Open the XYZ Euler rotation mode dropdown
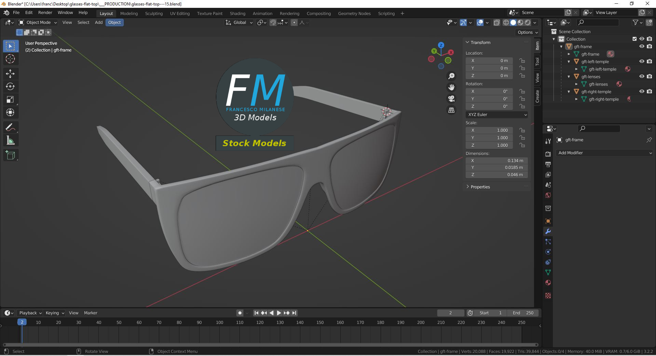Screen dimensions: 656x356 coord(497,115)
